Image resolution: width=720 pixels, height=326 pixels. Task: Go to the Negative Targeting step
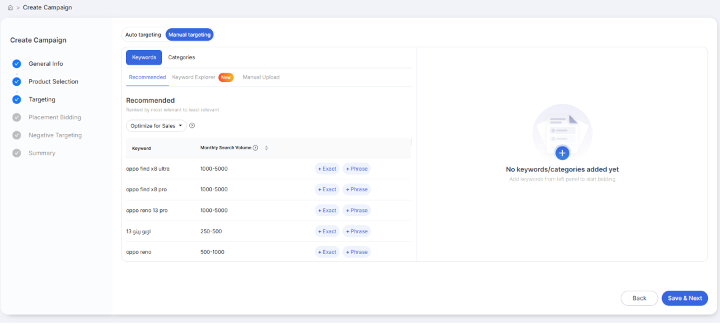[x=55, y=135]
